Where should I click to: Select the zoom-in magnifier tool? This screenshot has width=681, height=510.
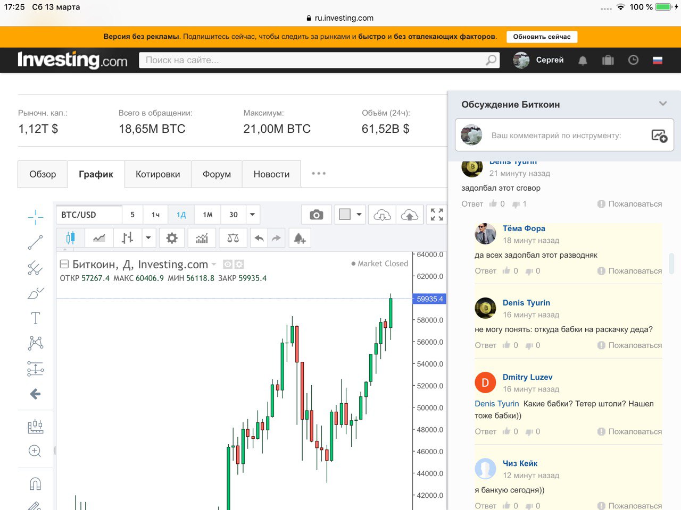pos(35,451)
